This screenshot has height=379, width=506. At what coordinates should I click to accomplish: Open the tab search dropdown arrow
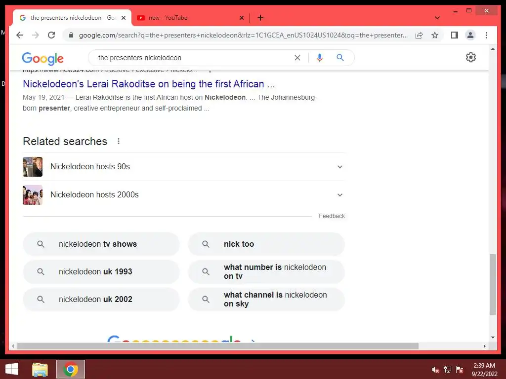[437, 18]
